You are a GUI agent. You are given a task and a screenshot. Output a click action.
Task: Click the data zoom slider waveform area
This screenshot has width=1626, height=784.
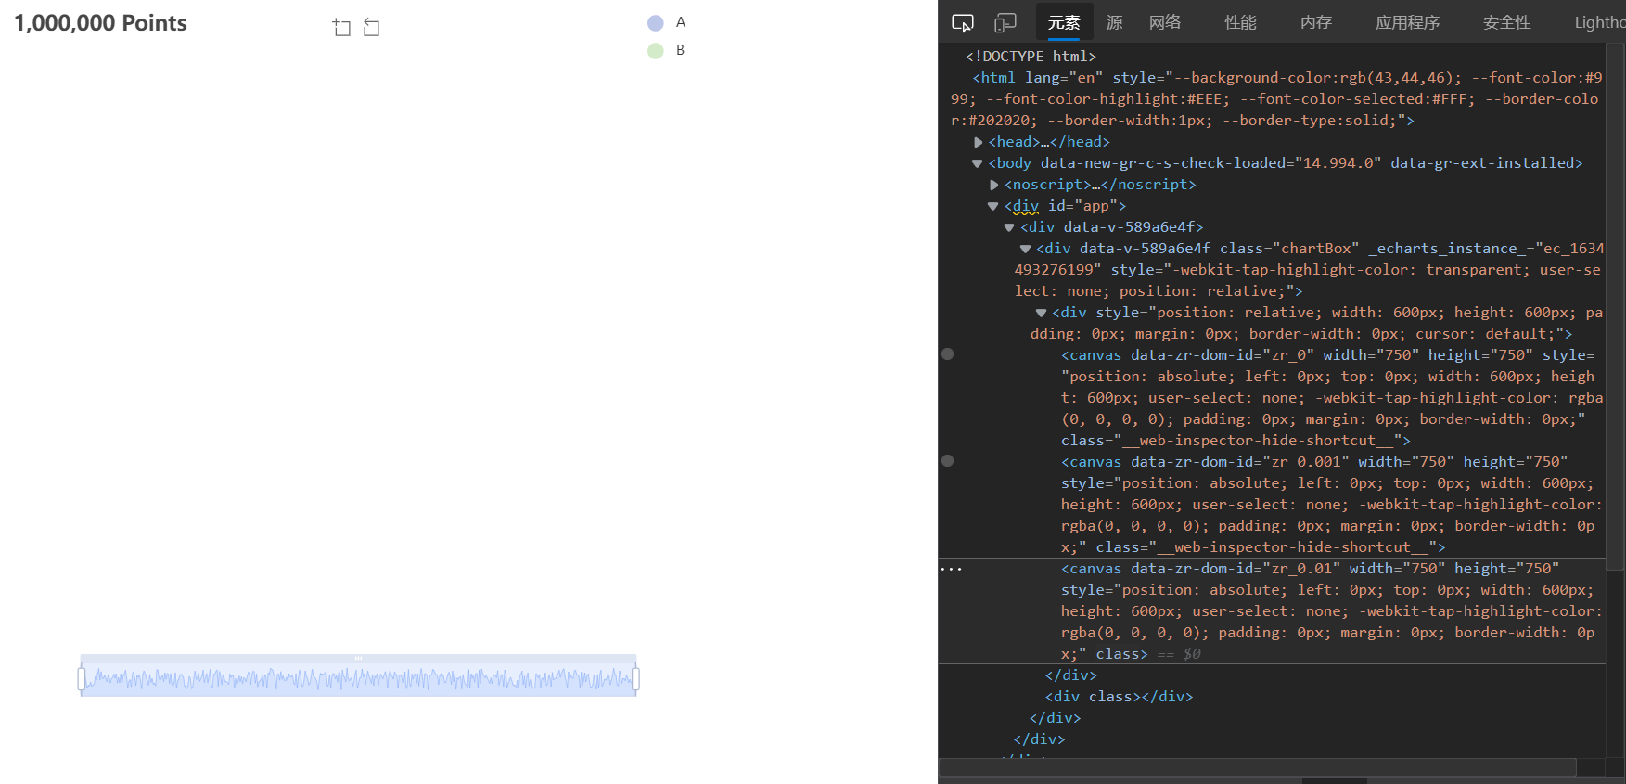[358, 680]
